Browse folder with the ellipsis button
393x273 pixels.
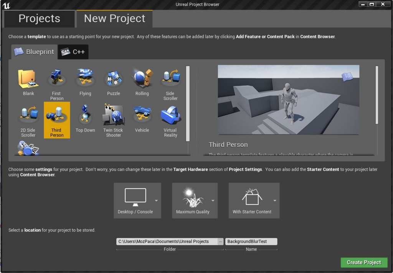pos(220,242)
